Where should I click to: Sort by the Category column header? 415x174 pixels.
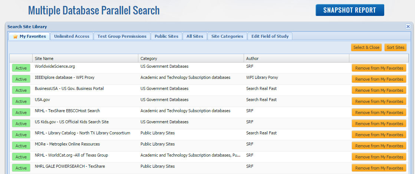point(191,58)
